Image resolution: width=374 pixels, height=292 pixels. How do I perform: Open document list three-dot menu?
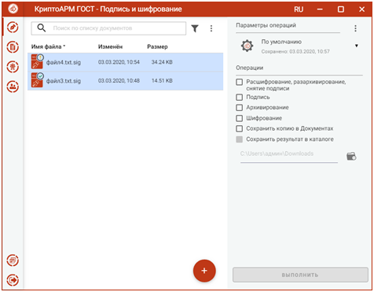click(211, 28)
